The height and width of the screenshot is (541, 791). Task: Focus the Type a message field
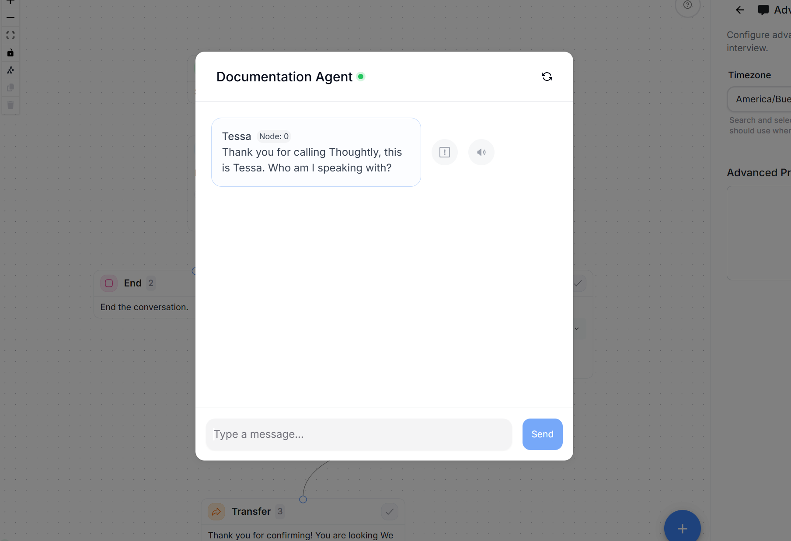pos(359,434)
